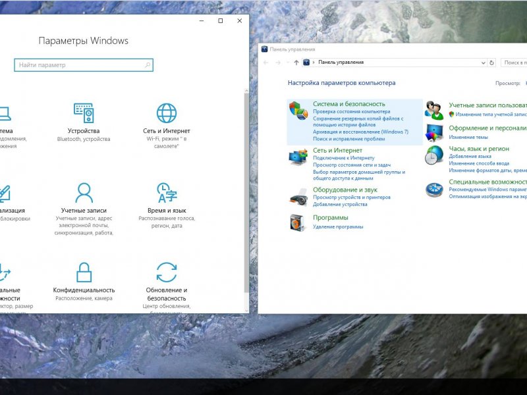
Task: Click Удаление программы link
Action: [x=338, y=226]
